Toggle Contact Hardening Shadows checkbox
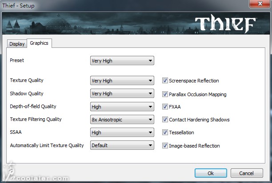 click(165, 120)
